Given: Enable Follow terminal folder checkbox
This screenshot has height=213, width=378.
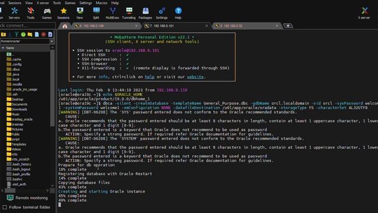Looking at the screenshot, I should (5, 207).
